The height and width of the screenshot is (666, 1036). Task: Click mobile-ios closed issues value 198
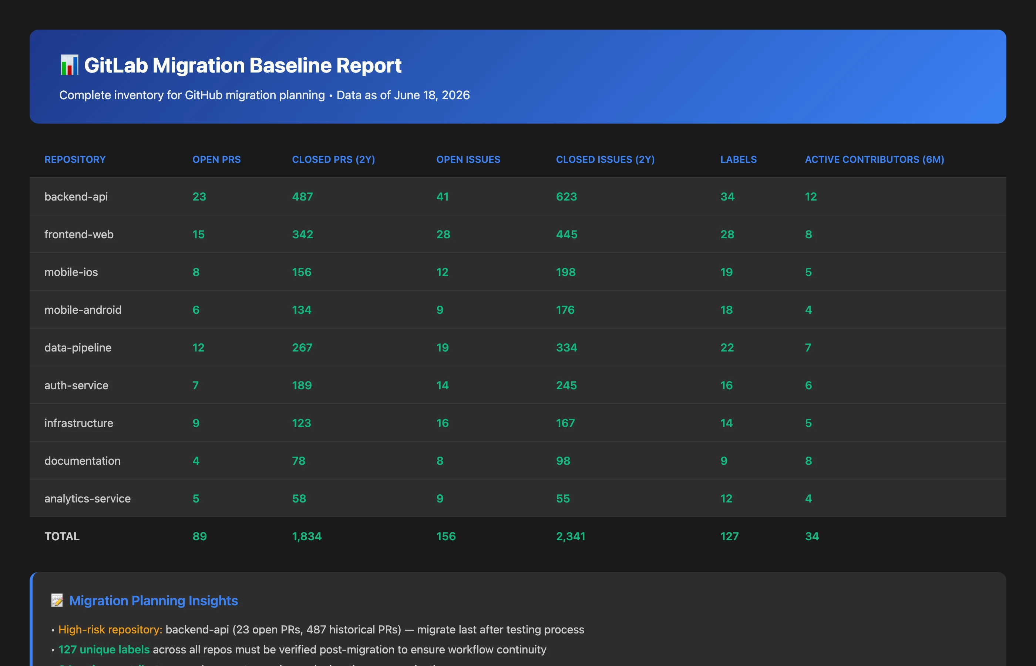tap(566, 272)
